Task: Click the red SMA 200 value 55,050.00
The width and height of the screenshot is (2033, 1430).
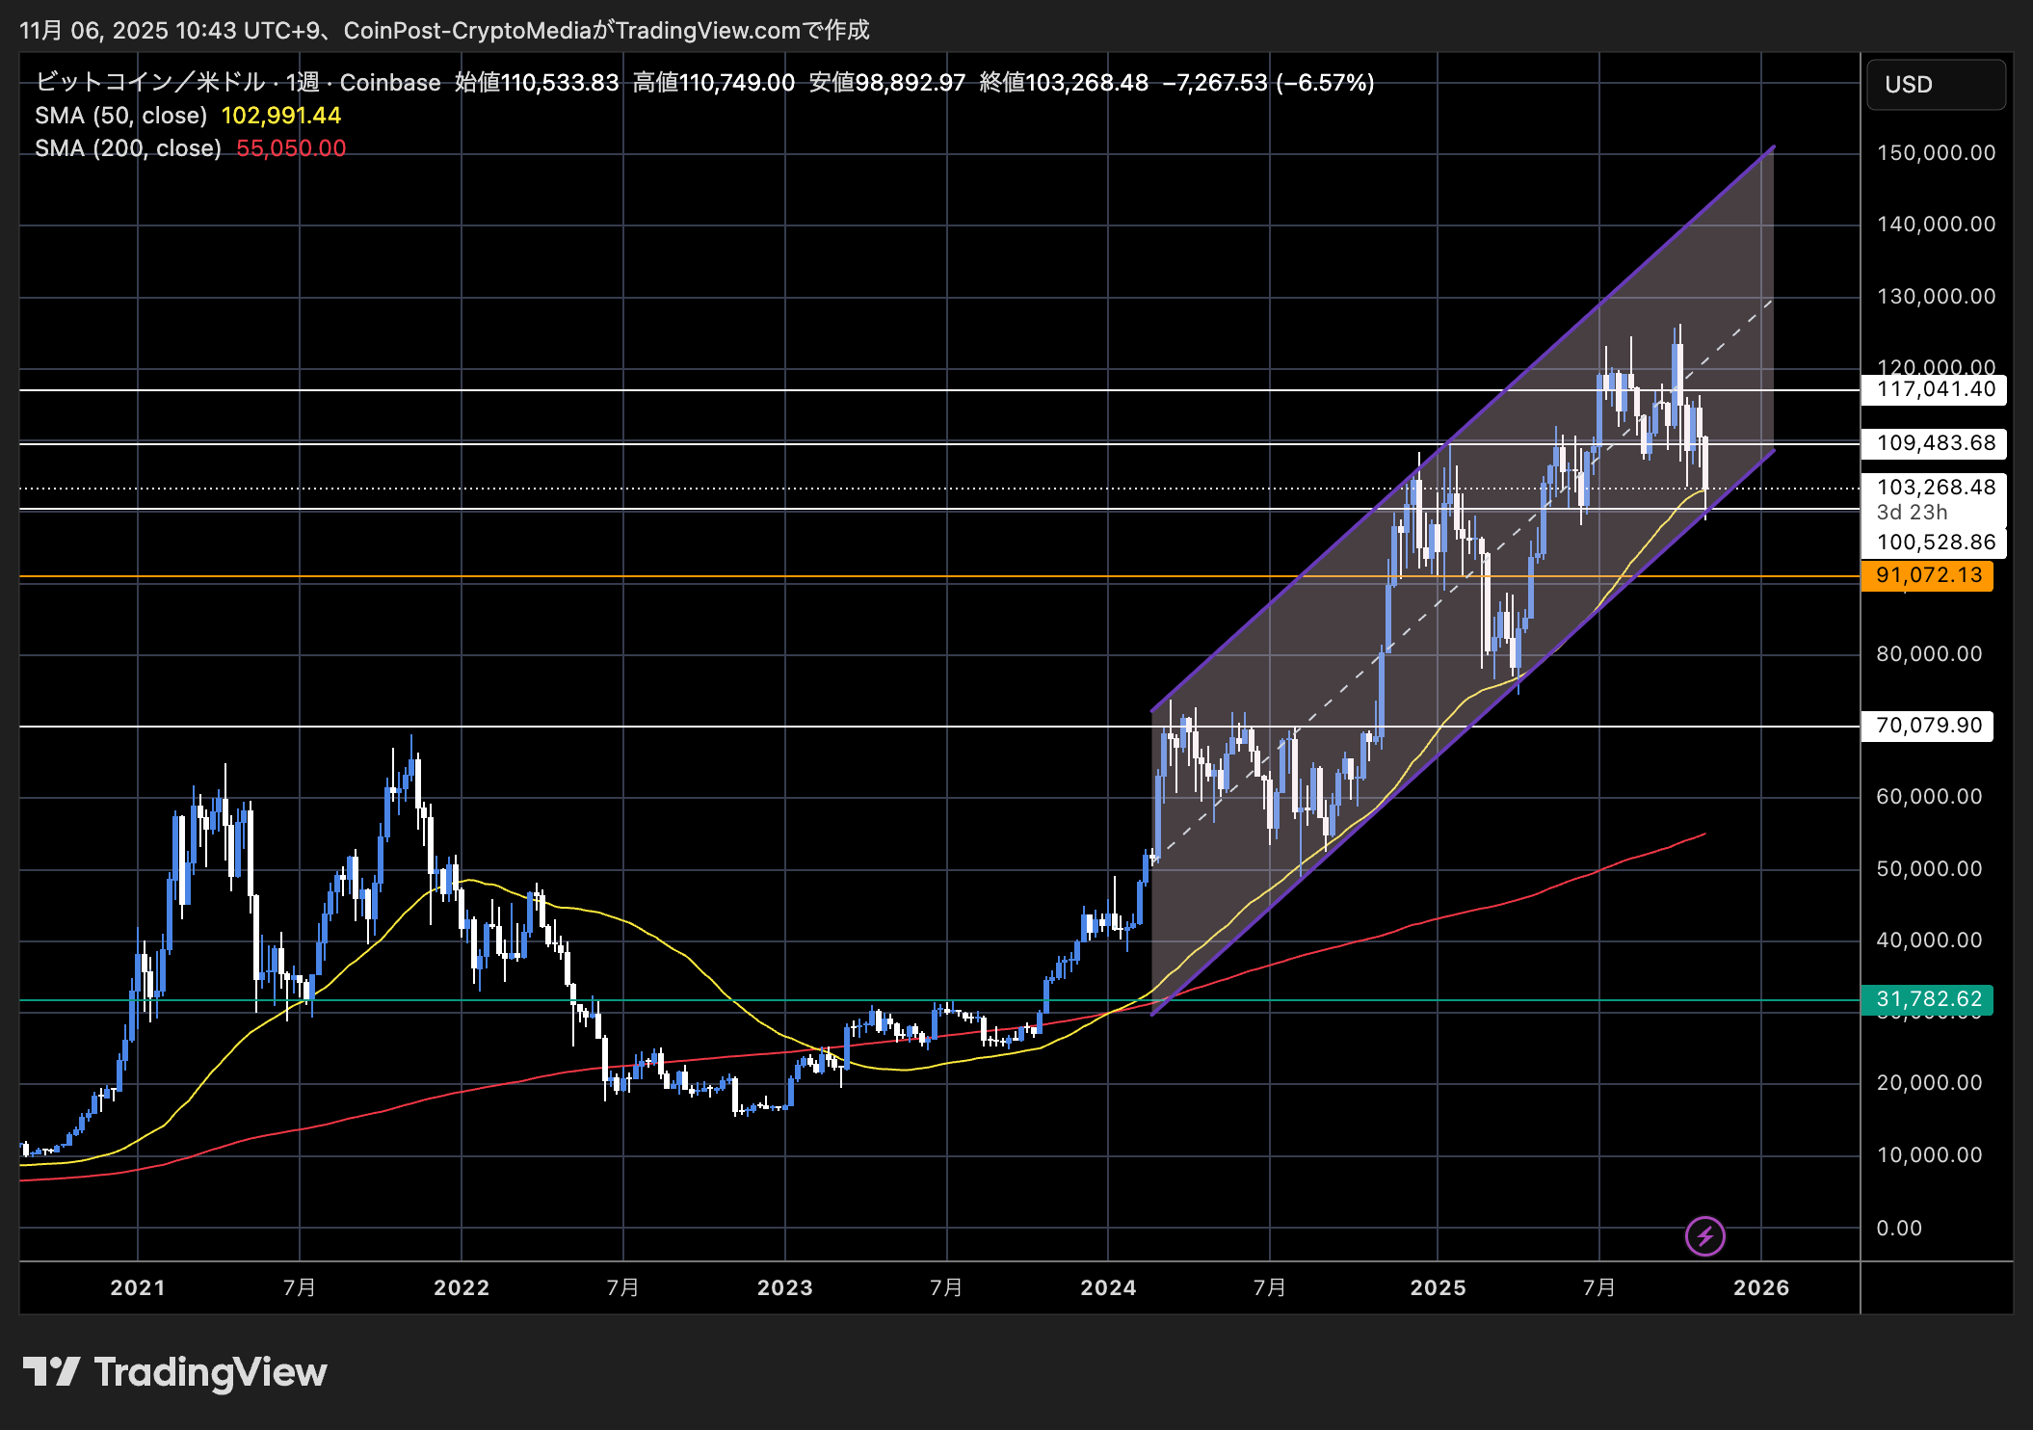Action: coord(291,148)
